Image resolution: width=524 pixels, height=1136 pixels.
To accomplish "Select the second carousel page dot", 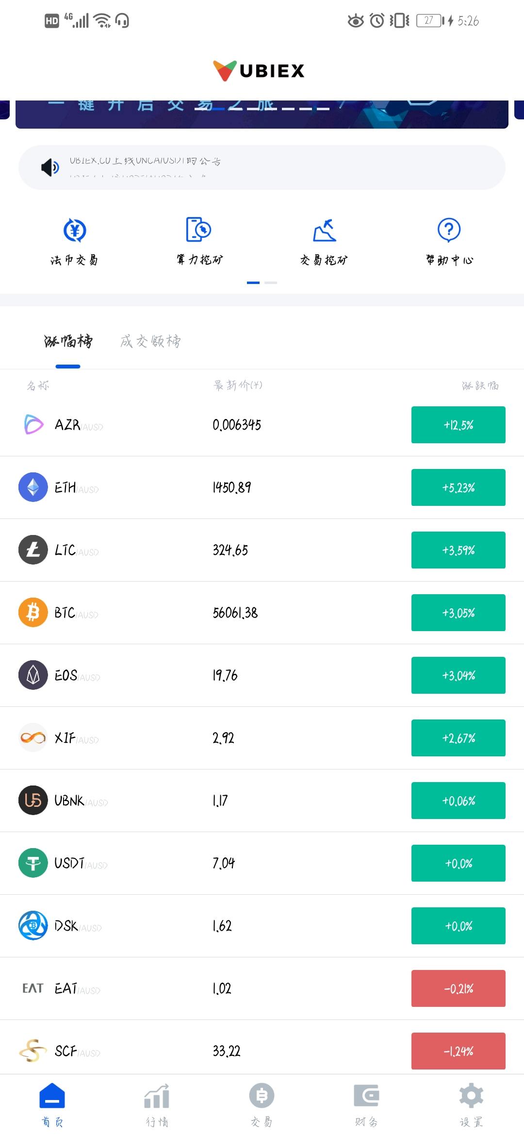I will click(x=271, y=282).
